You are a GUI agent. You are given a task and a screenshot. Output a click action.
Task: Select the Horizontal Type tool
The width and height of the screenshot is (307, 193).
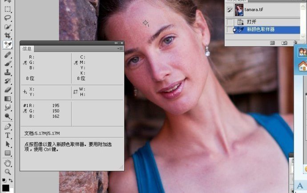pyautogui.click(x=8, y=135)
